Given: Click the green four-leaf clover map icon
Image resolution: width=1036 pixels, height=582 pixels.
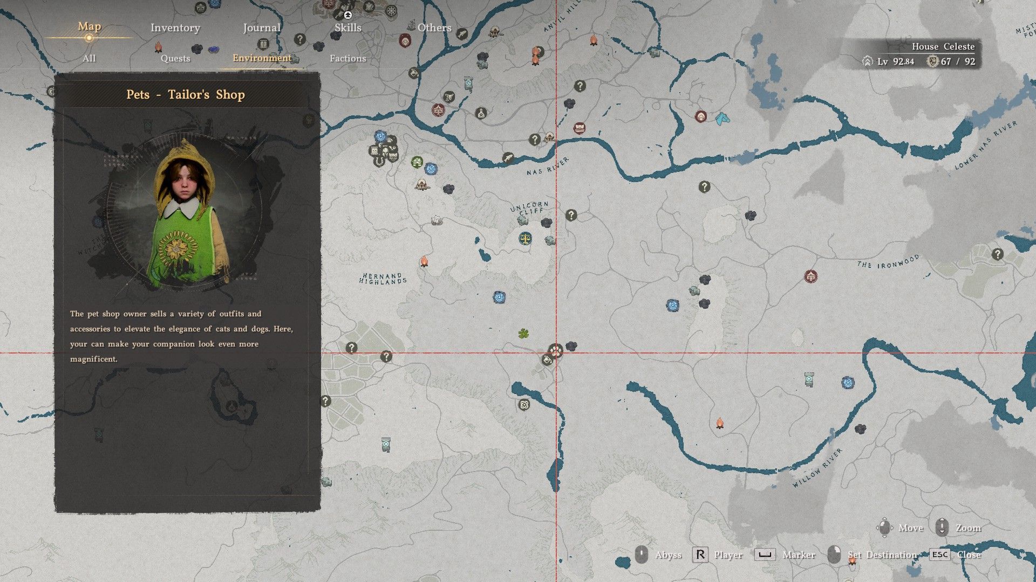Looking at the screenshot, I should tap(523, 334).
